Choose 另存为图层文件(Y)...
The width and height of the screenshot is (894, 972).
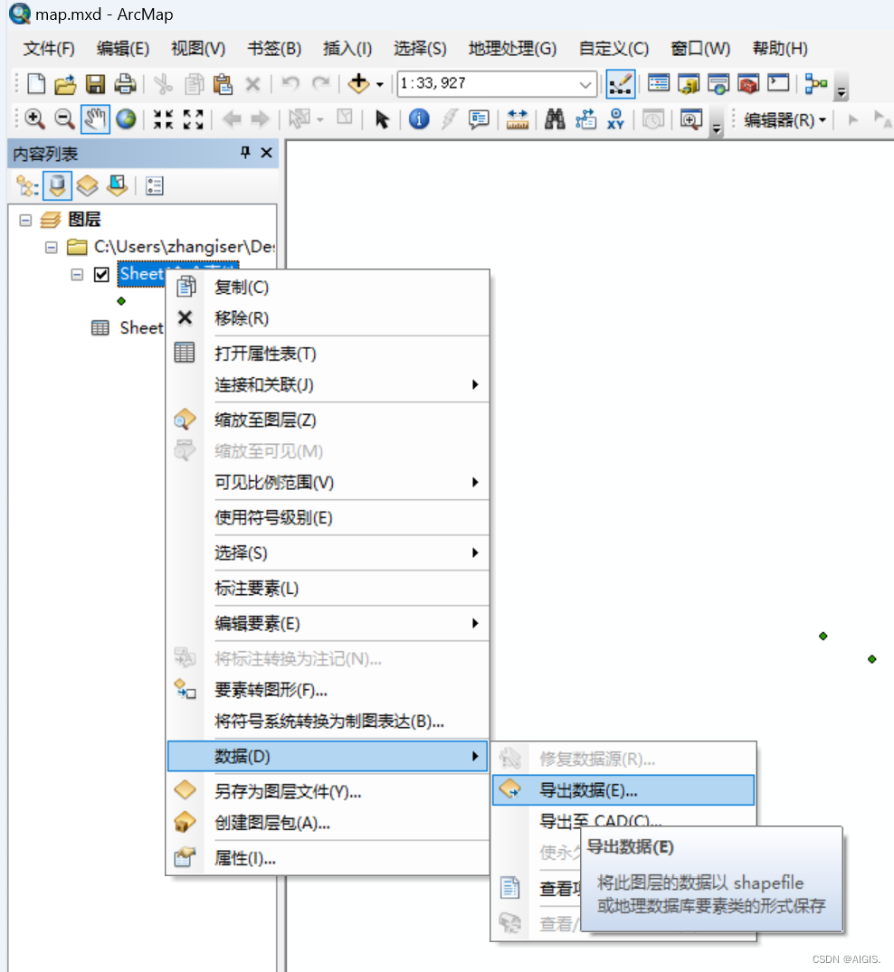pos(328,791)
